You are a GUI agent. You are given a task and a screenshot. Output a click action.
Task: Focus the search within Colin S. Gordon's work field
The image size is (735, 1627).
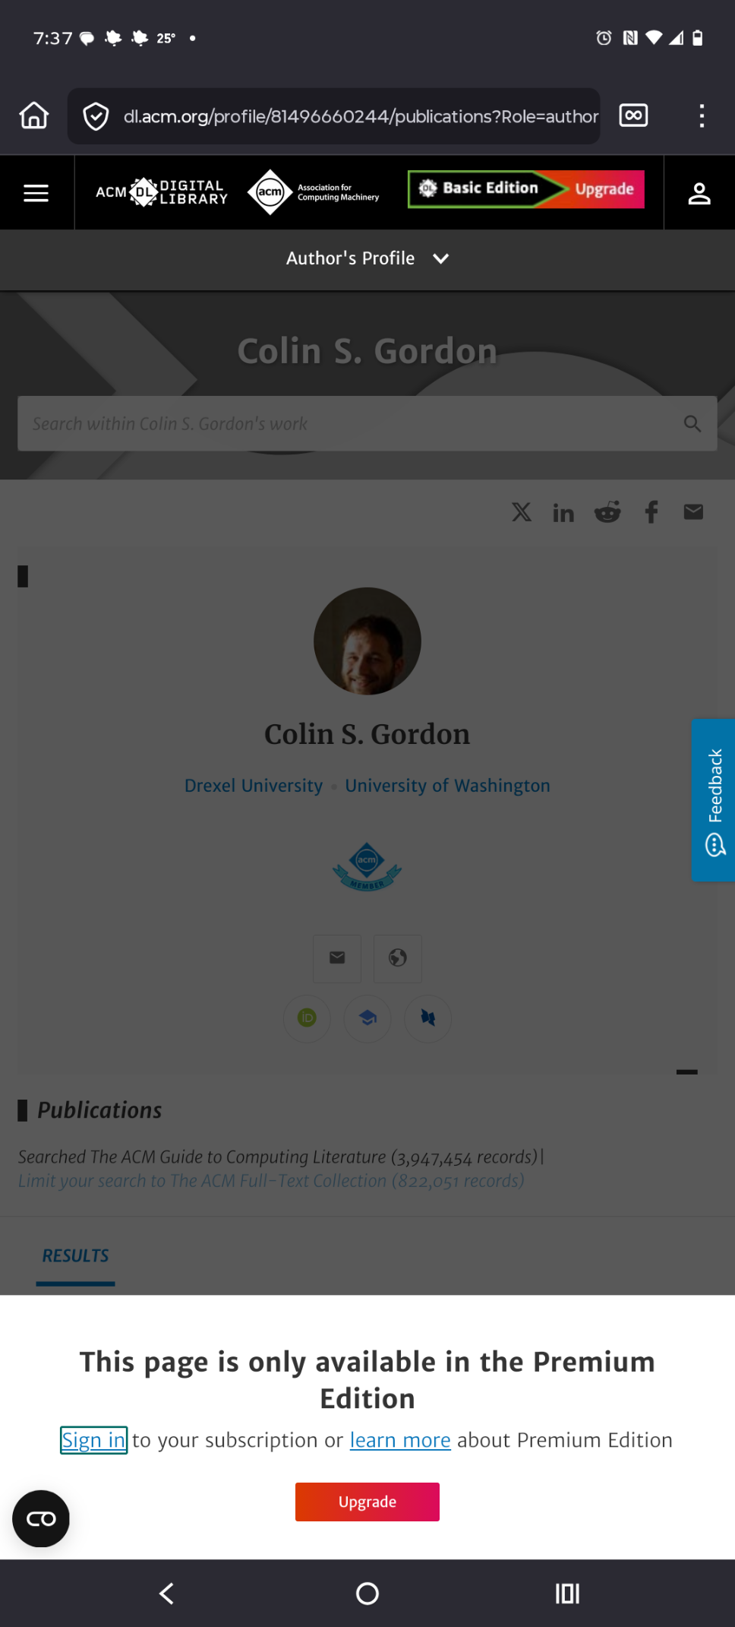point(367,423)
